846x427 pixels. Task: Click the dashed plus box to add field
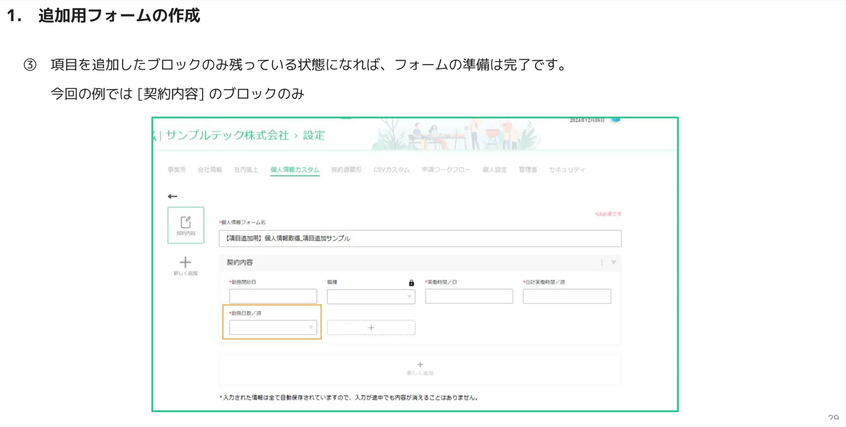coord(371,327)
